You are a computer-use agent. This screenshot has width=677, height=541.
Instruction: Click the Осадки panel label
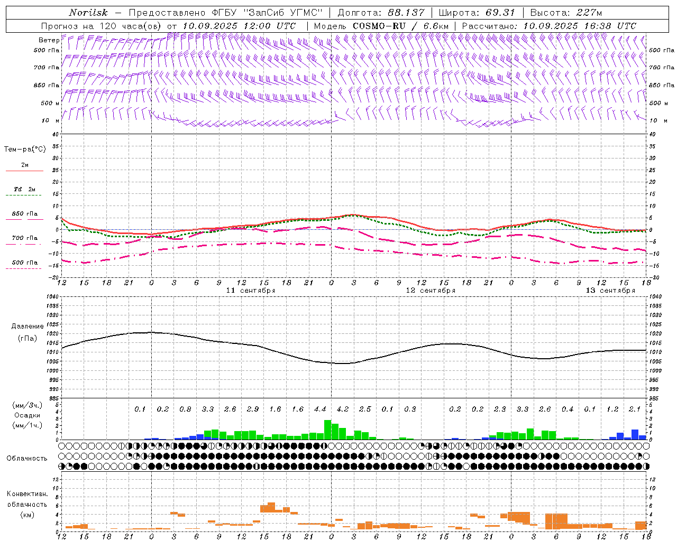click(x=28, y=415)
